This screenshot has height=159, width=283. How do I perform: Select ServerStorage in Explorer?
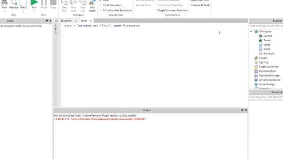(x=267, y=84)
